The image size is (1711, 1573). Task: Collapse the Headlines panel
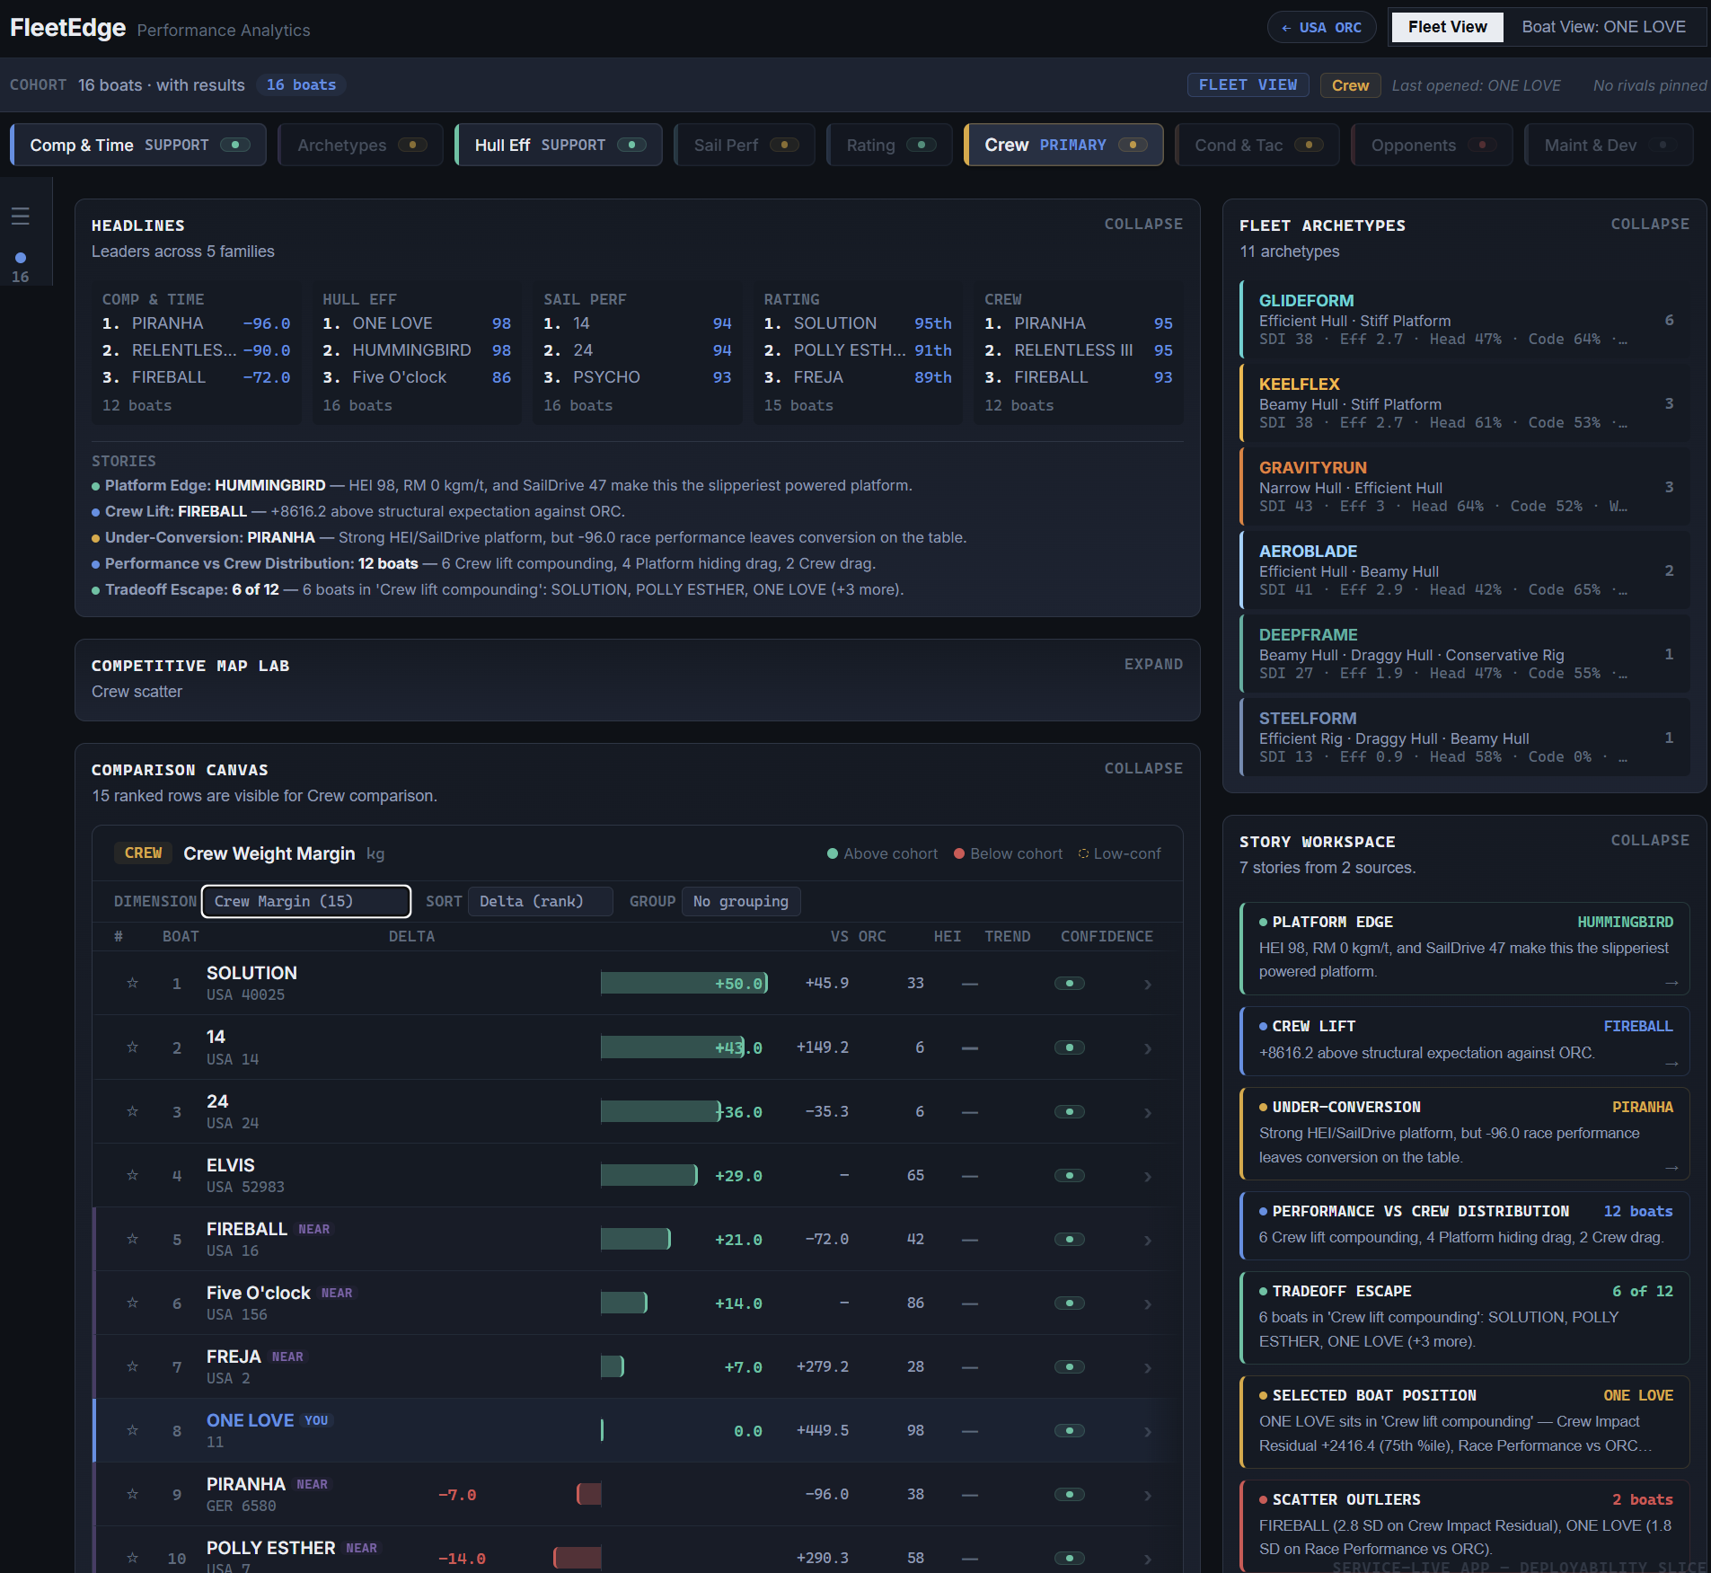[x=1143, y=224]
